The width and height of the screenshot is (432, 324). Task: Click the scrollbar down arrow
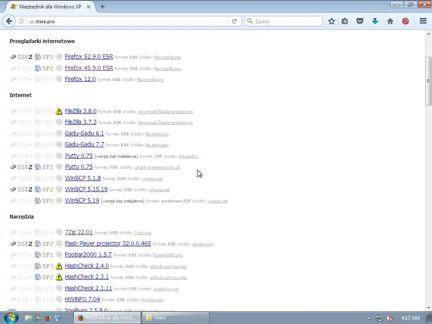click(x=428, y=308)
